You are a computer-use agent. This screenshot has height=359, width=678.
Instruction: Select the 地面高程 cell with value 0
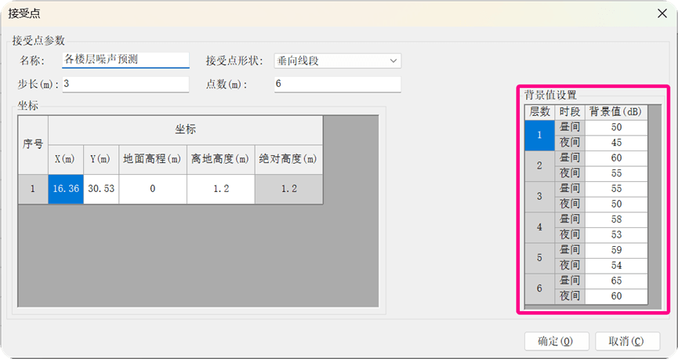pos(153,189)
